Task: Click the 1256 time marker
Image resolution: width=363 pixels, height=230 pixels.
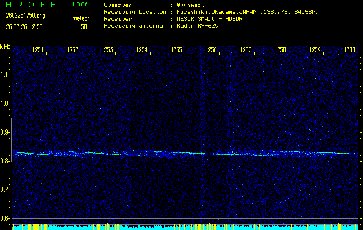Action: (x=211, y=51)
